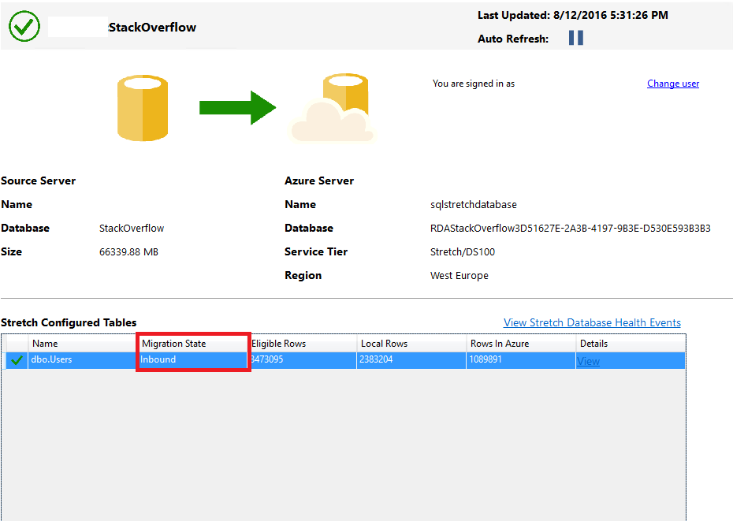Click the Auto Refresh label
The width and height of the screenshot is (733, 521).
[513, 39]
